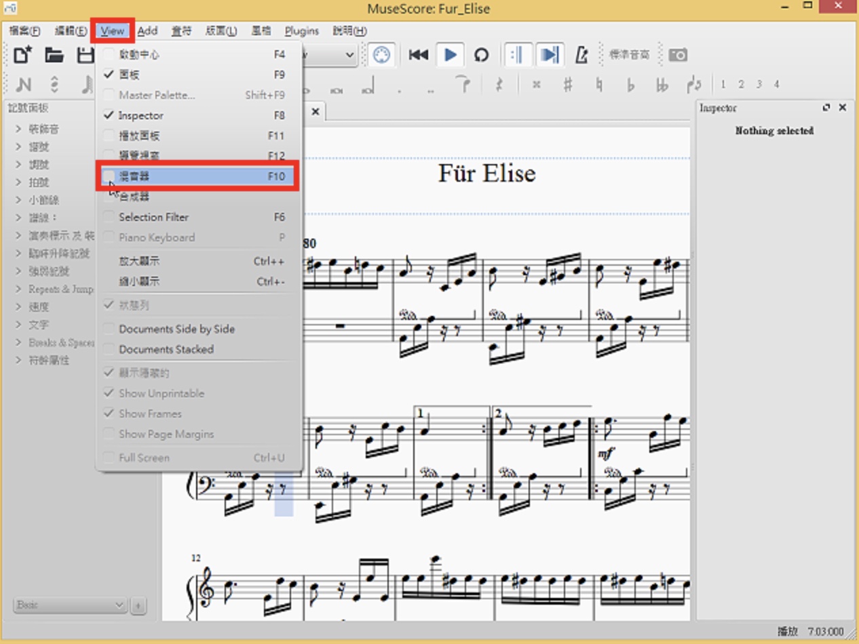Close the View menu via its title
This screenshot has width=859, height=644.
113,31
